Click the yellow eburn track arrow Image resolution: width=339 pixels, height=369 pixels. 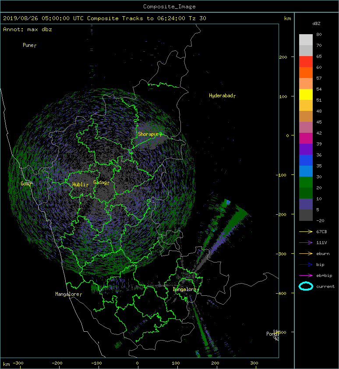tap(306, 253)
